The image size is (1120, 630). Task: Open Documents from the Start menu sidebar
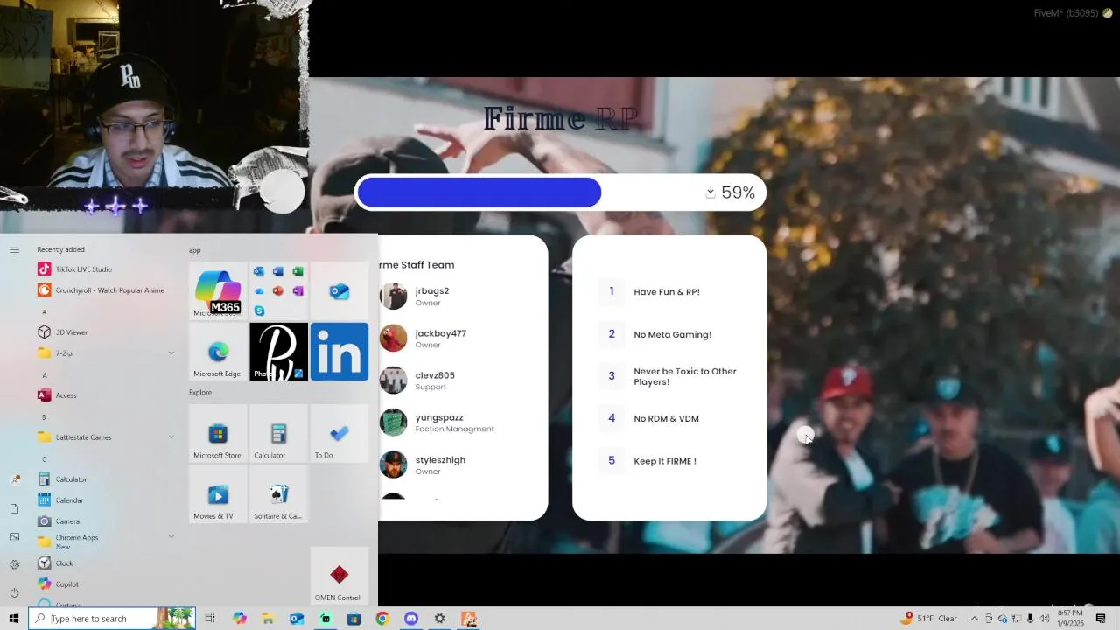14,508
